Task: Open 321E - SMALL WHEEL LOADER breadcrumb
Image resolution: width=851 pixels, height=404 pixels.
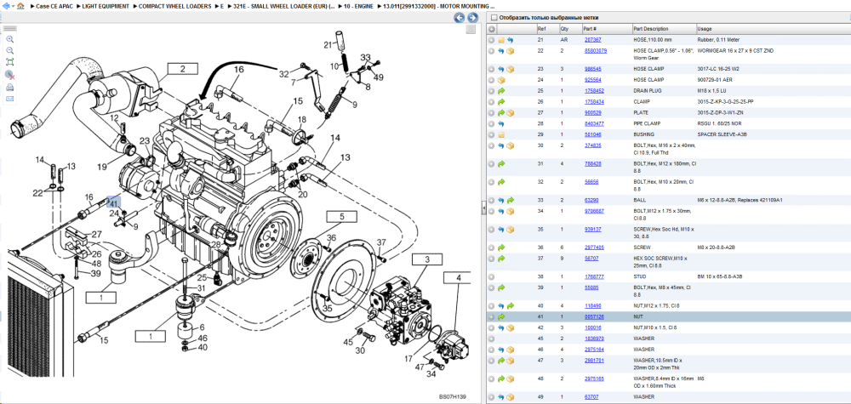Action: click(x=284, y=7)
